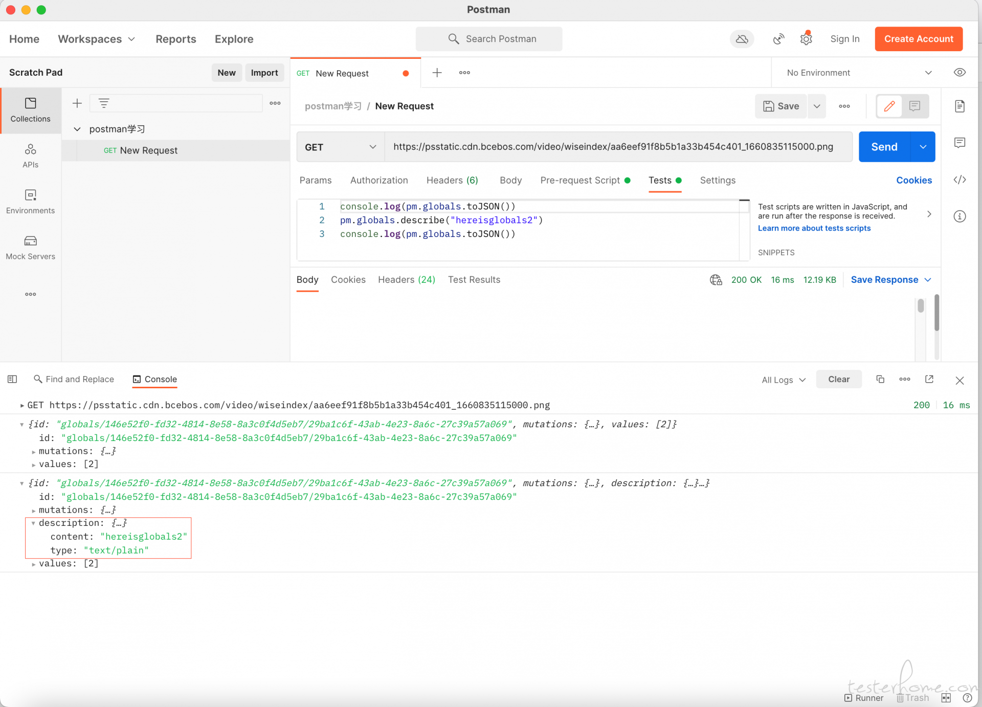Open a new request tab with plus
The image size is (982, 707).
pos(437,73)
